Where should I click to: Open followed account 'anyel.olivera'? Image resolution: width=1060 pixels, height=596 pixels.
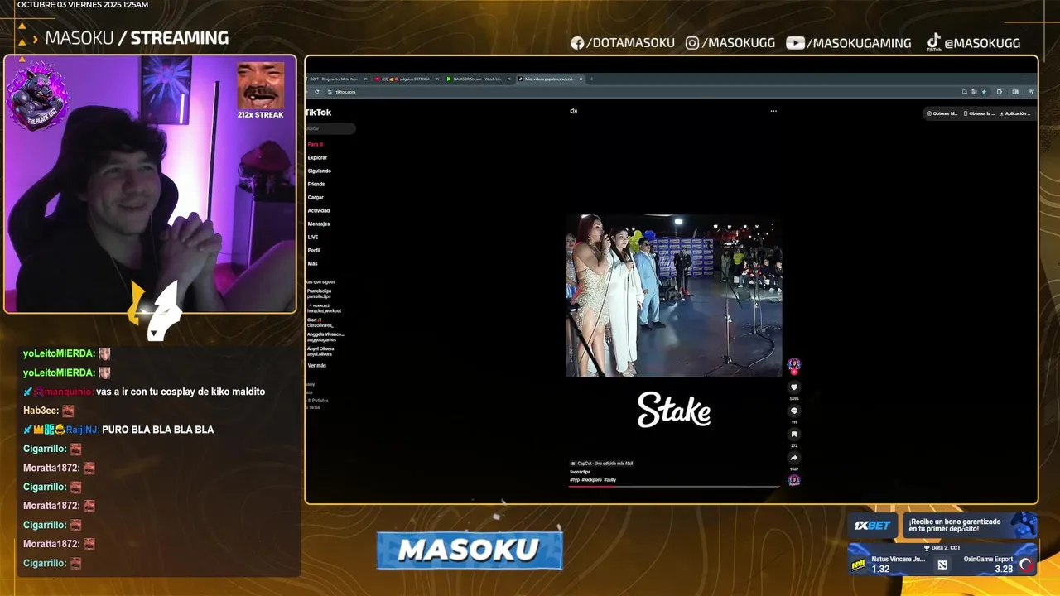(320, 351)
